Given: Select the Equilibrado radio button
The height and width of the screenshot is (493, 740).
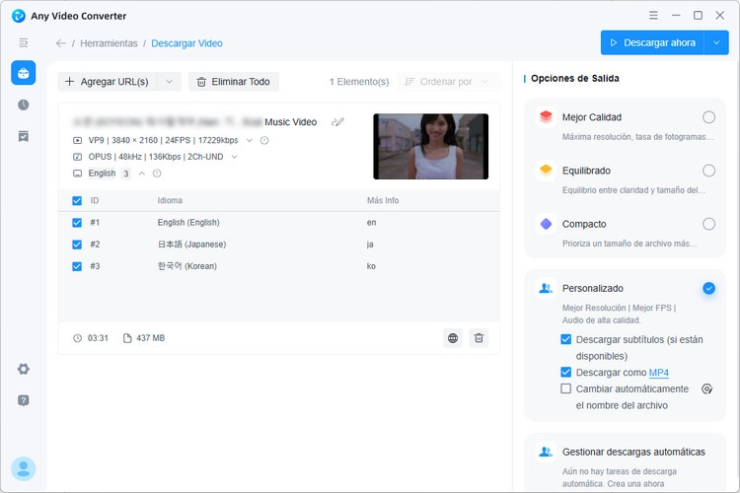Looking at the screenshot, I should pos(708,171).
